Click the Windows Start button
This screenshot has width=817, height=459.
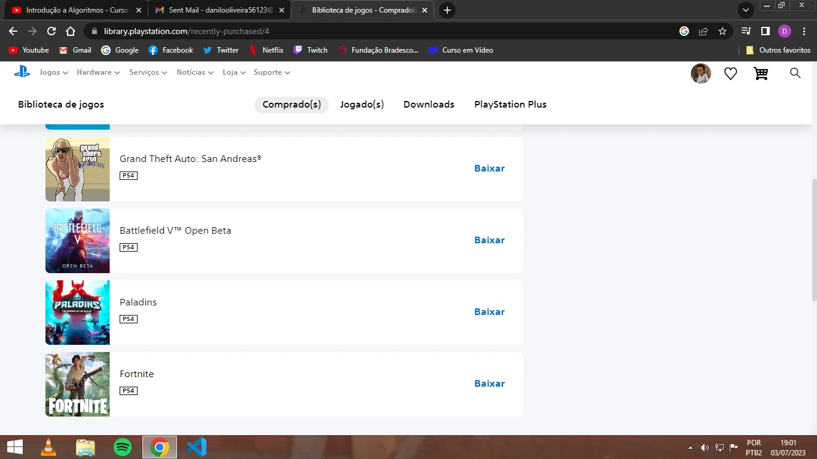pos(14,447)
